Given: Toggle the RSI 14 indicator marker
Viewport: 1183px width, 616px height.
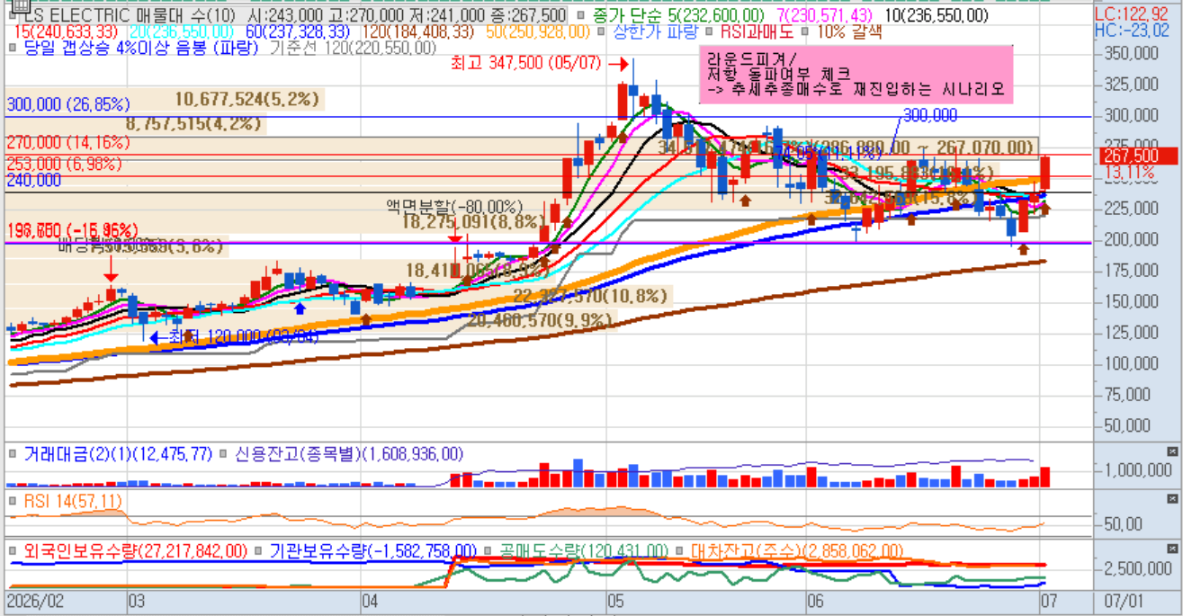Looking at the screenshot, I should coord(13,501).
